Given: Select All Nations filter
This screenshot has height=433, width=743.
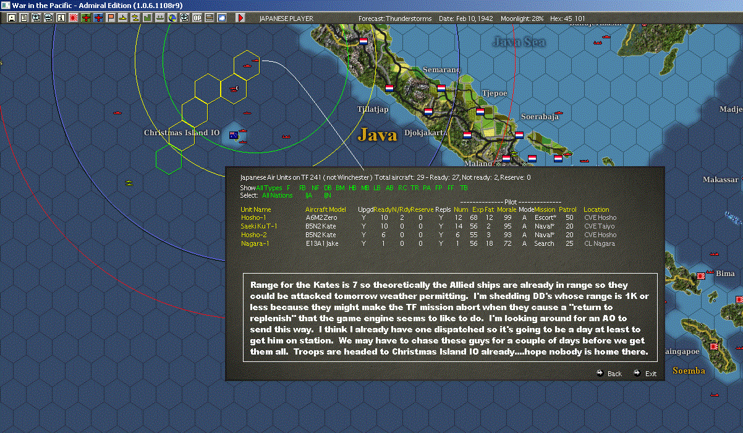Looking at the screenshot, I should point(278,195).
